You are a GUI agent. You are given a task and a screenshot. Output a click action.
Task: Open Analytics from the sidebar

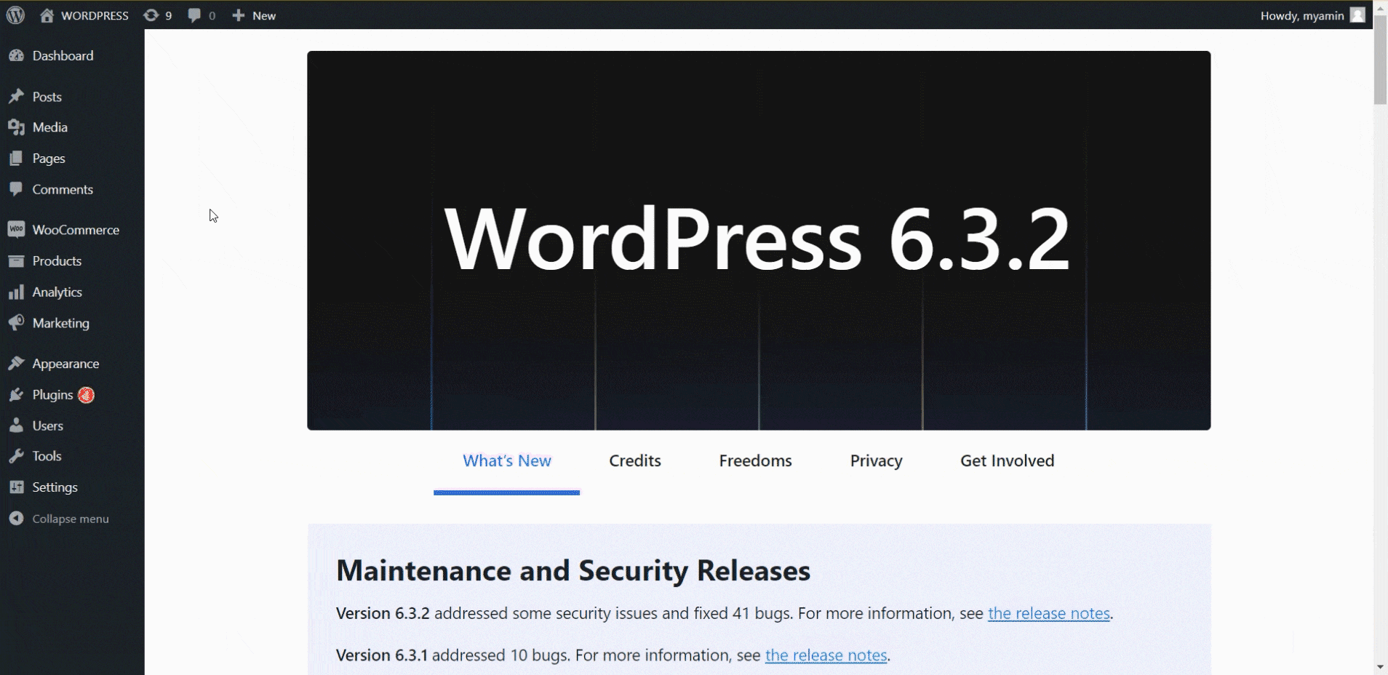(x=57, y=292)
